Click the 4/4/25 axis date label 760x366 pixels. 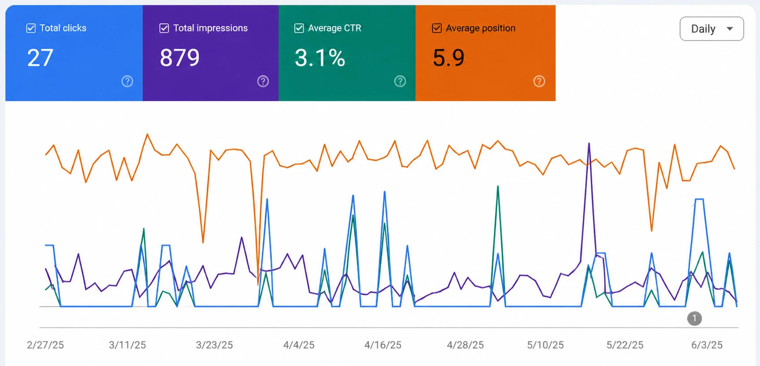tap(299, 345)
